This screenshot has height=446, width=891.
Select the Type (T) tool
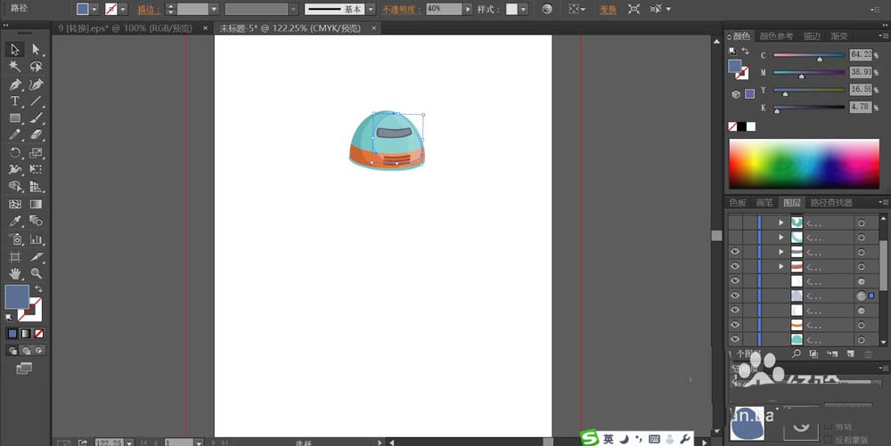click(15, 101)
